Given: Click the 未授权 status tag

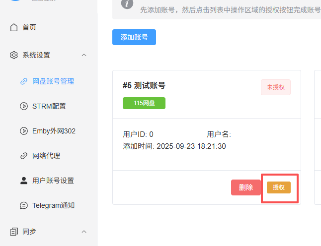Looking at the screenshot, I should click(x=276, y=87).
